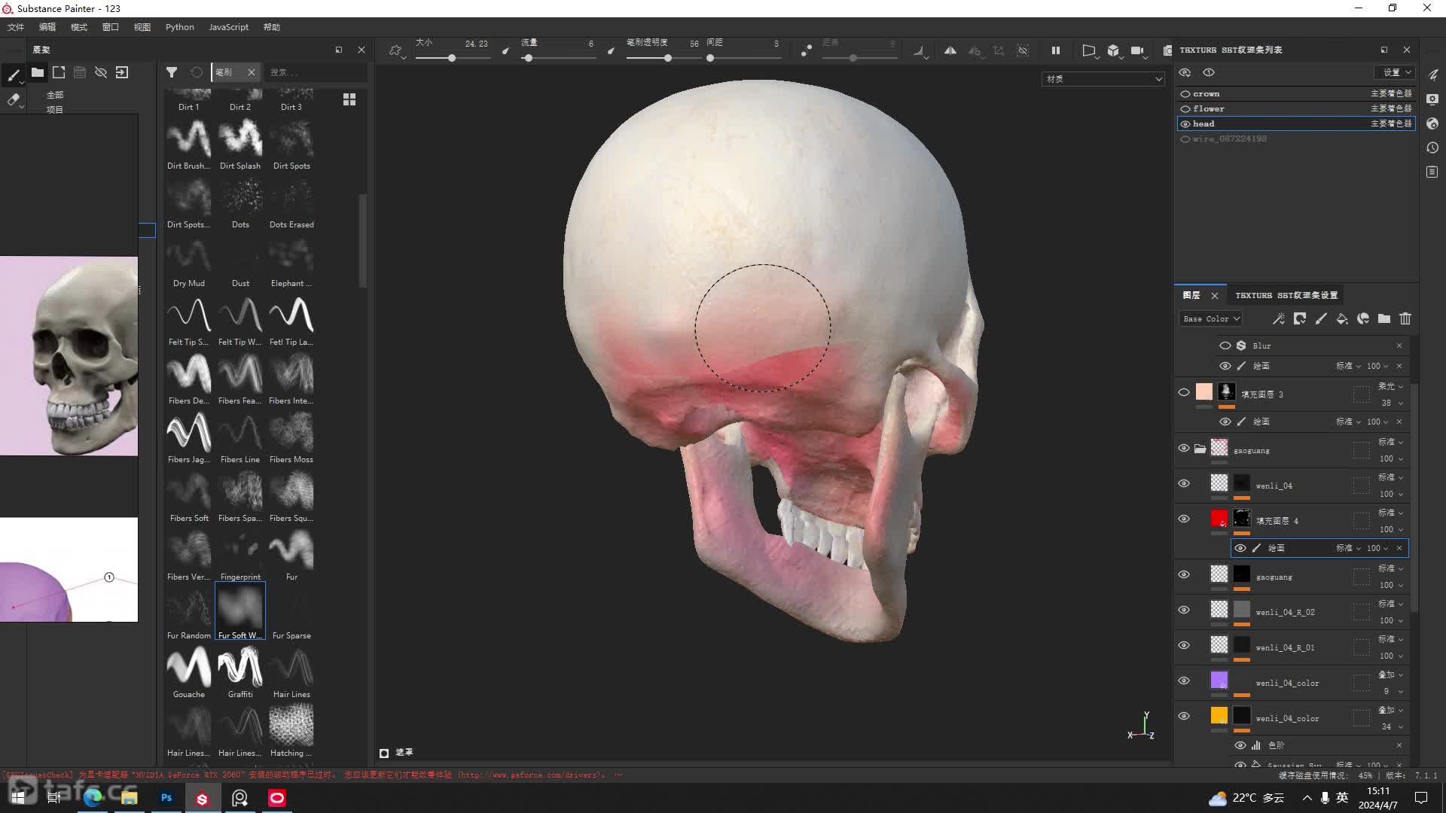Remove the 笔刷 filter tag
Image resolution: width=1446 pixels, height=813 pixels.
[x=252, y=72]
